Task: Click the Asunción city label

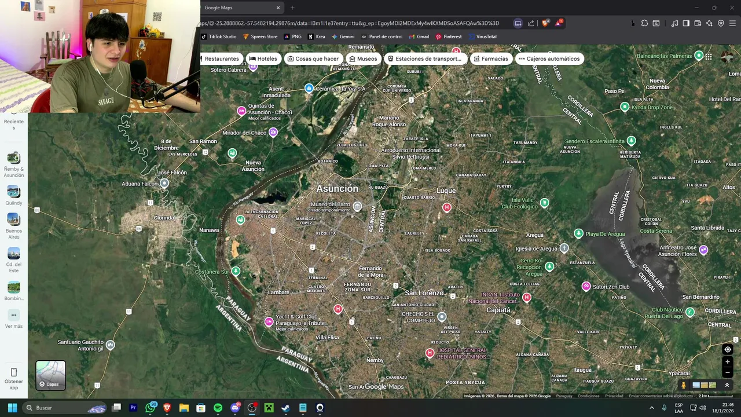Action: pyautogui.click(x=337, y=189)
